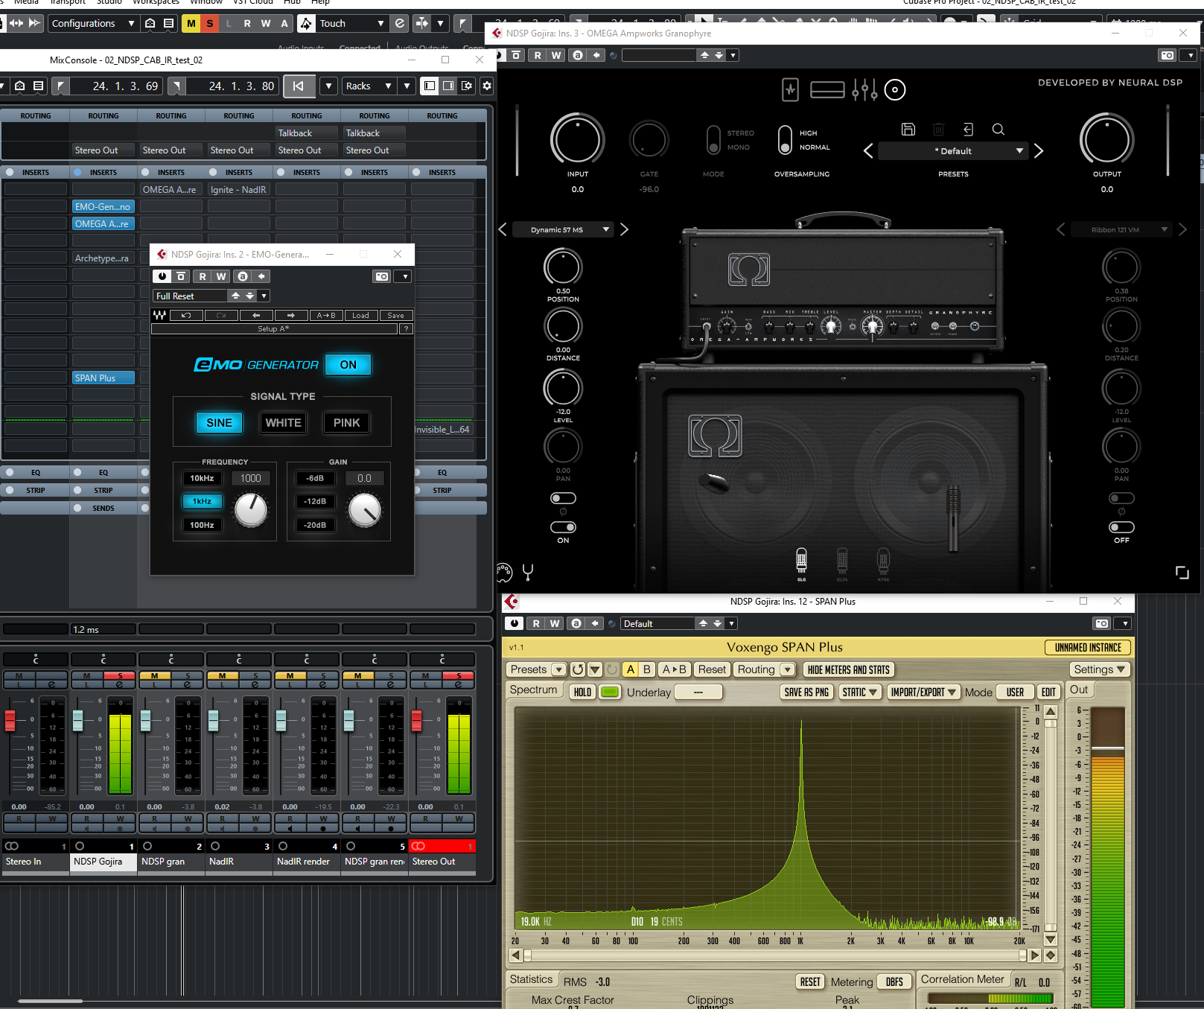Open the graphic EQ sliders section
The width and height of the screenshot is (1204, 1009).
coord(864,90)
